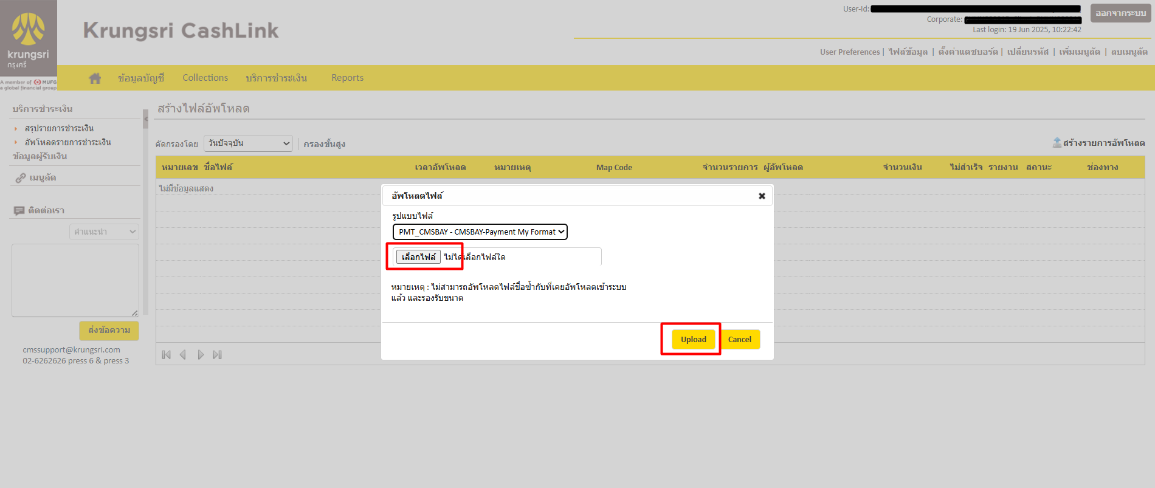1155x488 pixels.
Task: Sort by หมายเลข column header
Action: [180, 167]
